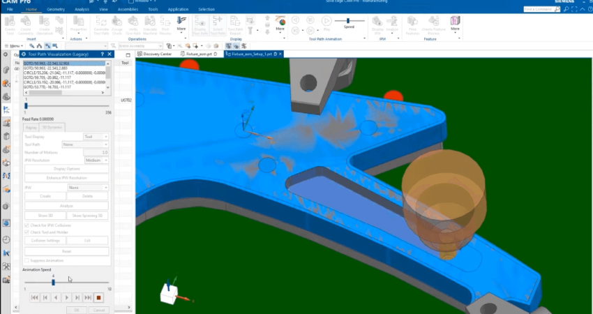The width and height of the screenshot is (593, 314).
Task: Open the File menu
Action: point(10,10)
